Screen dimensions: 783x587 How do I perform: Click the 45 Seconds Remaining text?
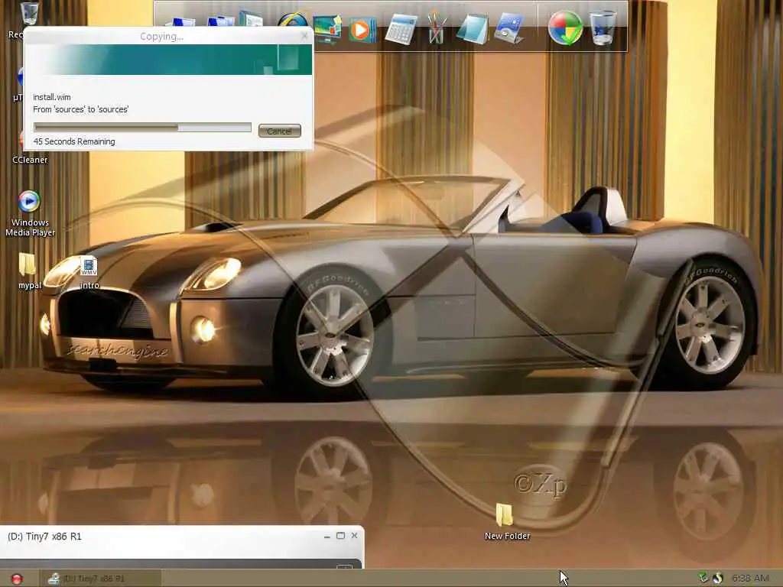click(x=74, y=141)
